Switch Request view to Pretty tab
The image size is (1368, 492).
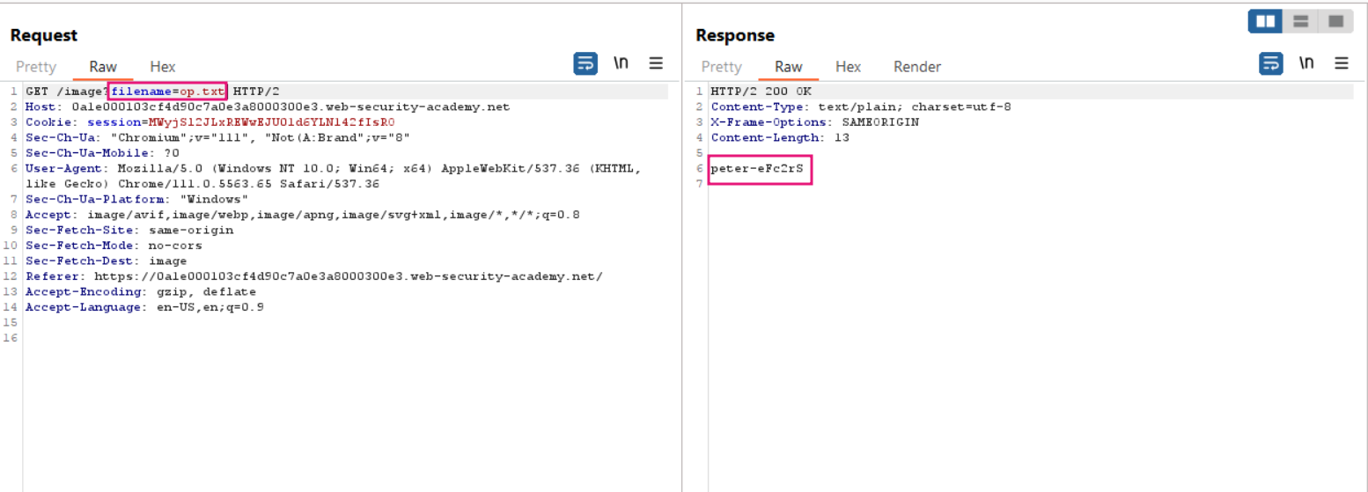36,67
